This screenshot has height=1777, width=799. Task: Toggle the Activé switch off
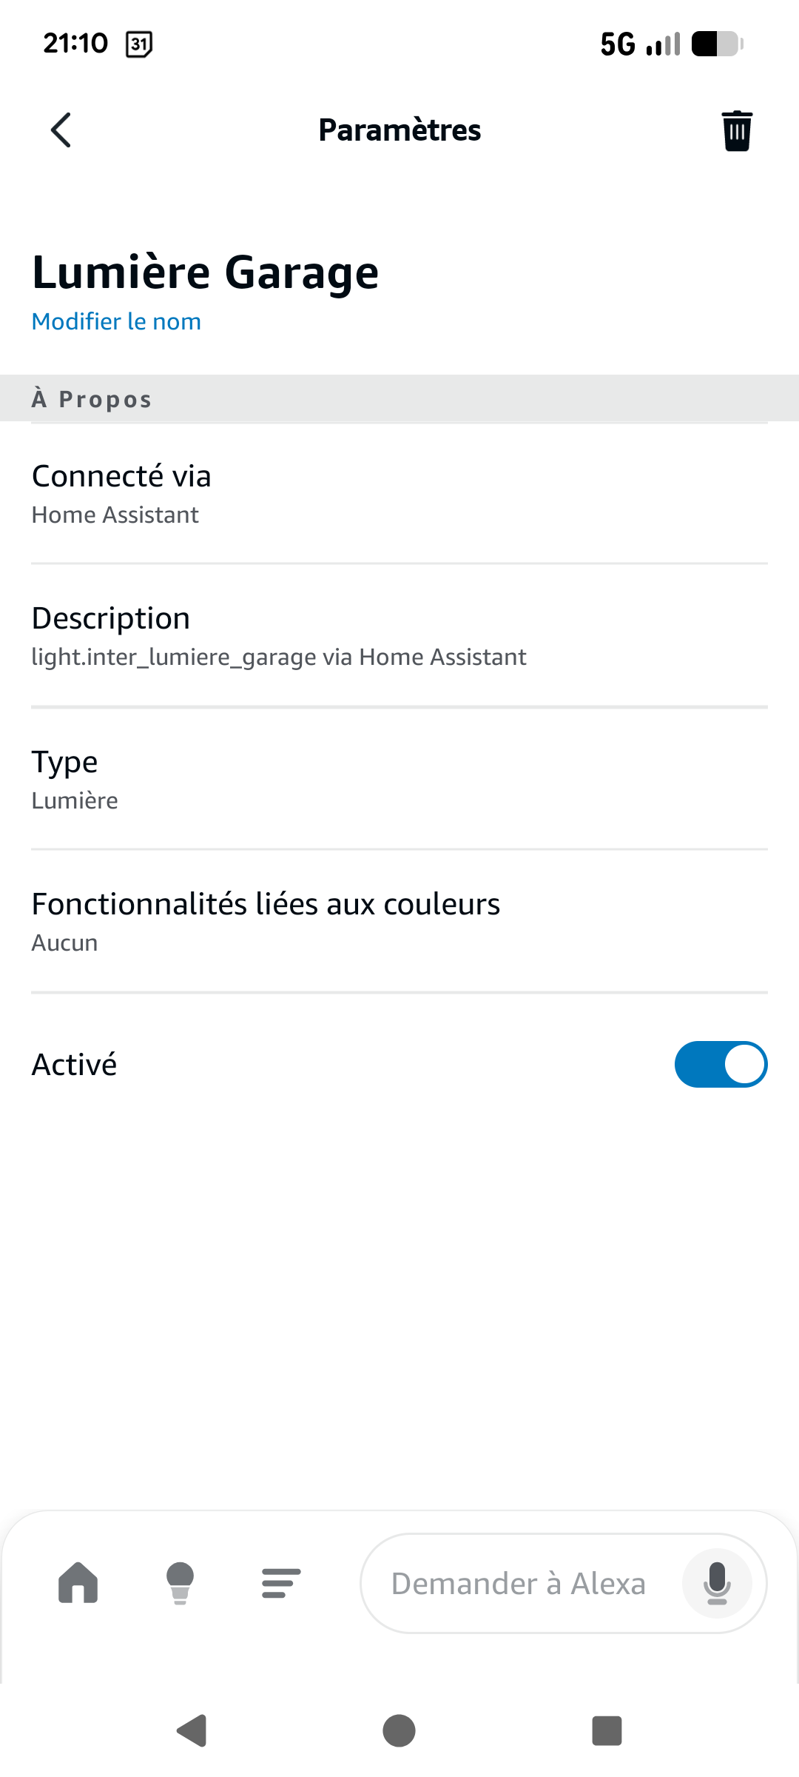[x=720, y=1064]
